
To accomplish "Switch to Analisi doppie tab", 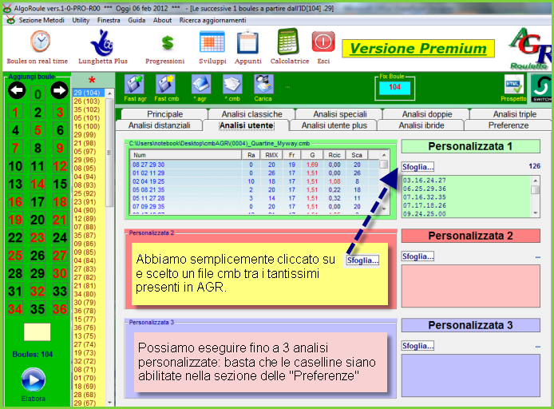I will click(x=427, y=114).
